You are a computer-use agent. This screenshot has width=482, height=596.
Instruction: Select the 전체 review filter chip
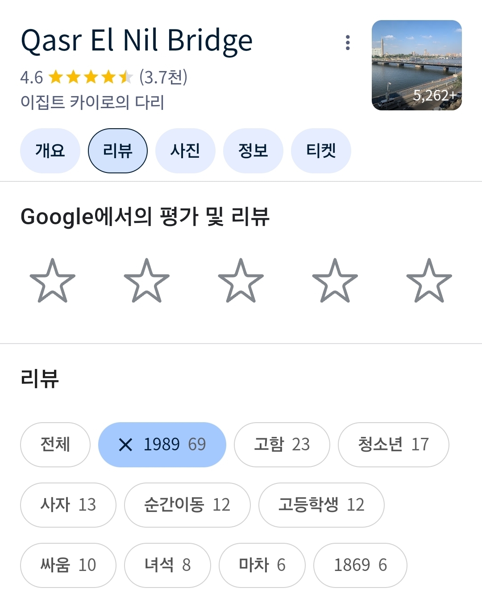(55, 445)
